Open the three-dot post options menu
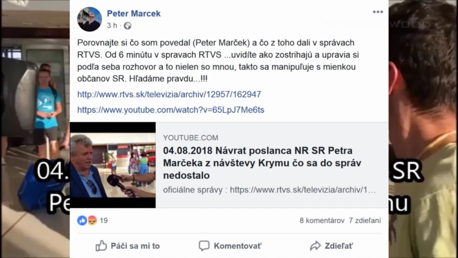The height and width of the screenshot is (258, 458). click(x=378, y=12)
